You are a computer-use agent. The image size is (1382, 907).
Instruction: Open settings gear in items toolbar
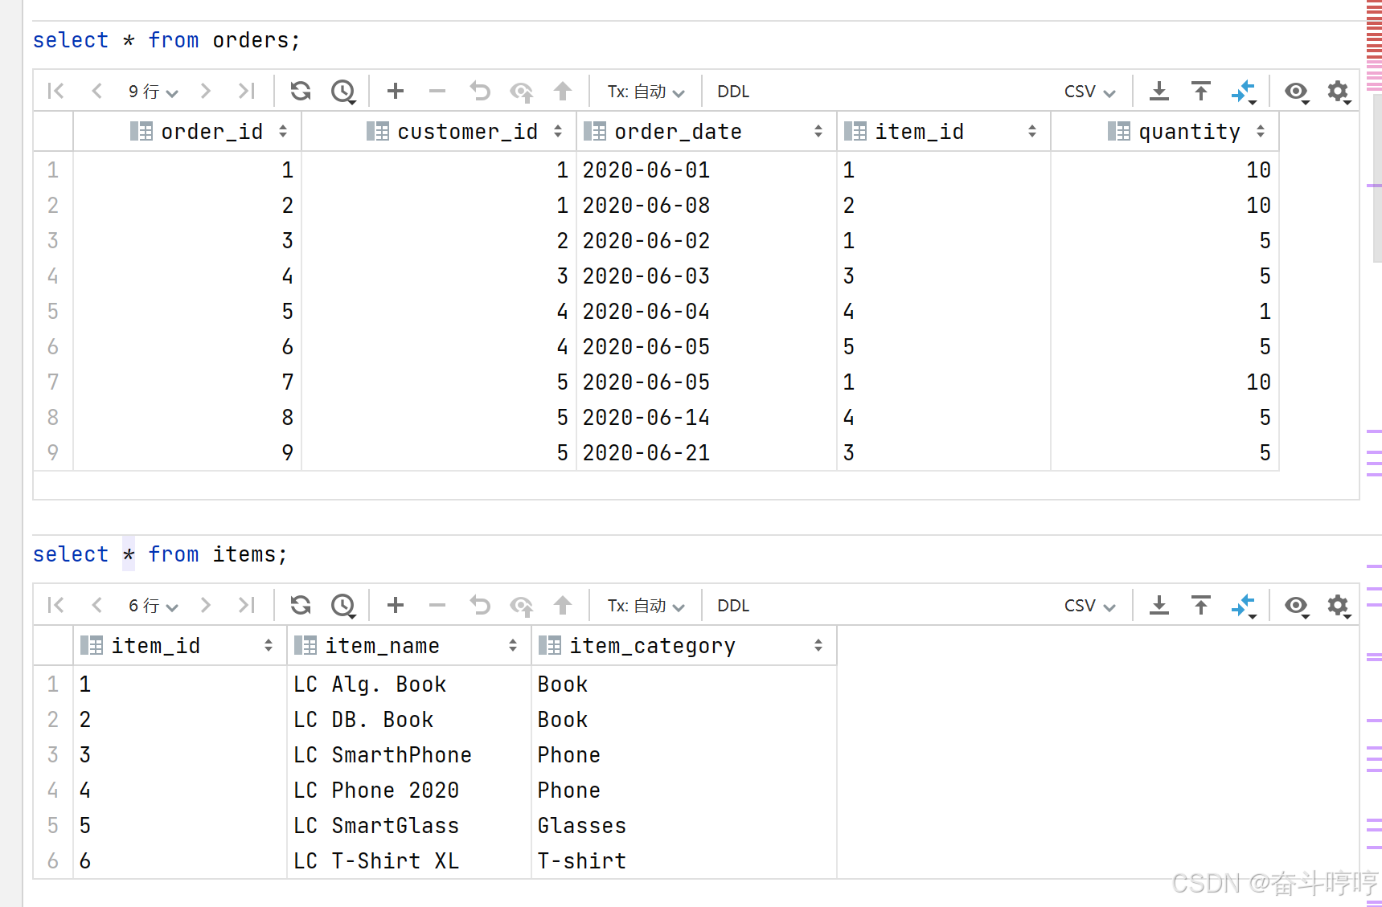pos(1339,606)
